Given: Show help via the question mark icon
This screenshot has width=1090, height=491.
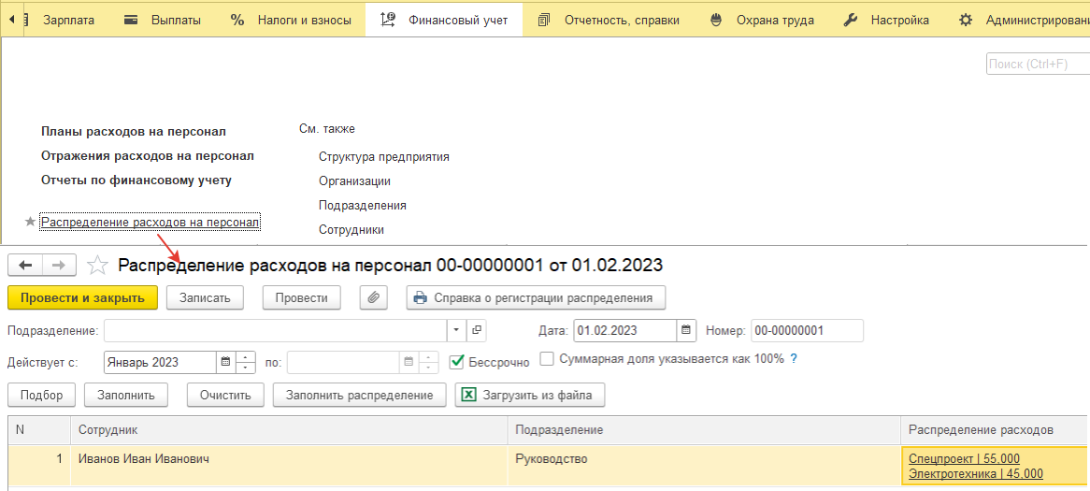Looking at the screenshot, I should 793,359.
